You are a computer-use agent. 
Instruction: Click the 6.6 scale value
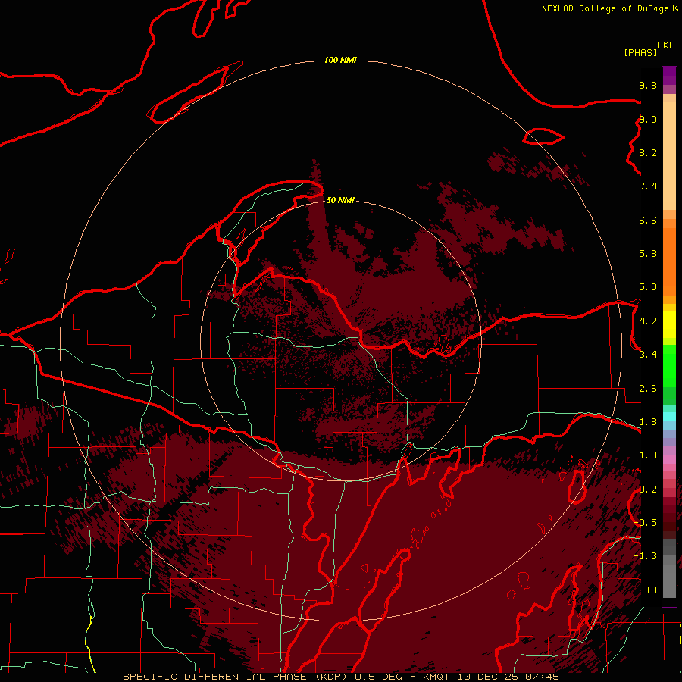pos(648,220)
